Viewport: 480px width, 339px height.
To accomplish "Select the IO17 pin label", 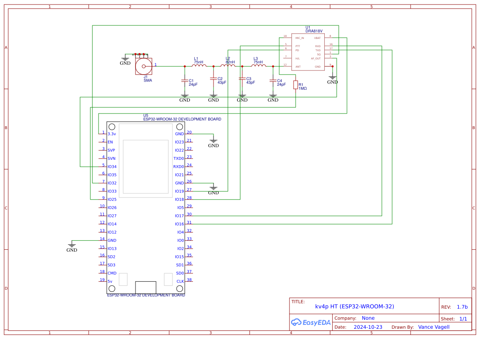I will click(x=179, y=216).
